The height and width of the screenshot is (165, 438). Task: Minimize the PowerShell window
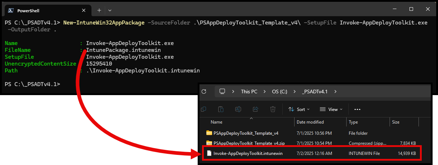click(395, 9)
